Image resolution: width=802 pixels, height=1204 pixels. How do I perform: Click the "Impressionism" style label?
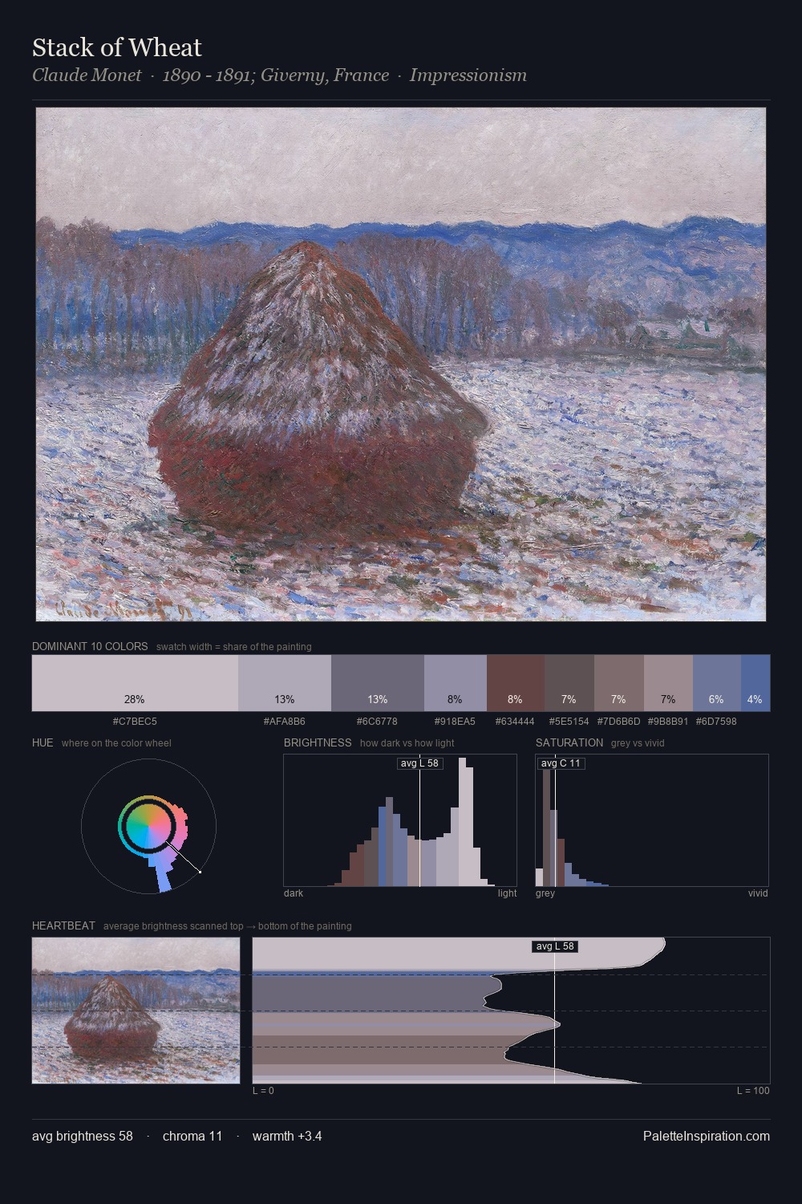click(468, 75)
